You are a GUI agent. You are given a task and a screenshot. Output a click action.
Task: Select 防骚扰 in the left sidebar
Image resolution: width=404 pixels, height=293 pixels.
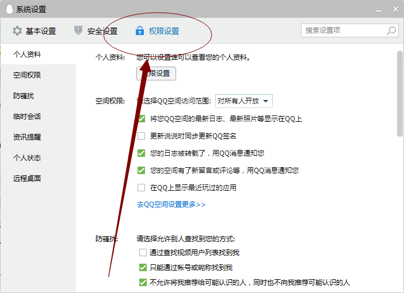pyautogui.click(x=38, y=96)
